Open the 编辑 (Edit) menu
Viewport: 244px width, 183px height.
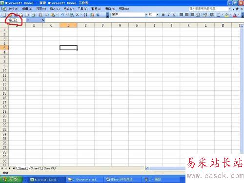27,9
